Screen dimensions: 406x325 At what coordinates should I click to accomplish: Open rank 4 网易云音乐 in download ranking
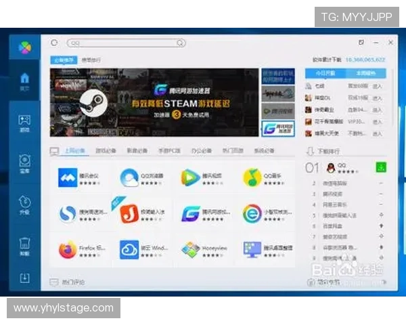pos(334,204)
